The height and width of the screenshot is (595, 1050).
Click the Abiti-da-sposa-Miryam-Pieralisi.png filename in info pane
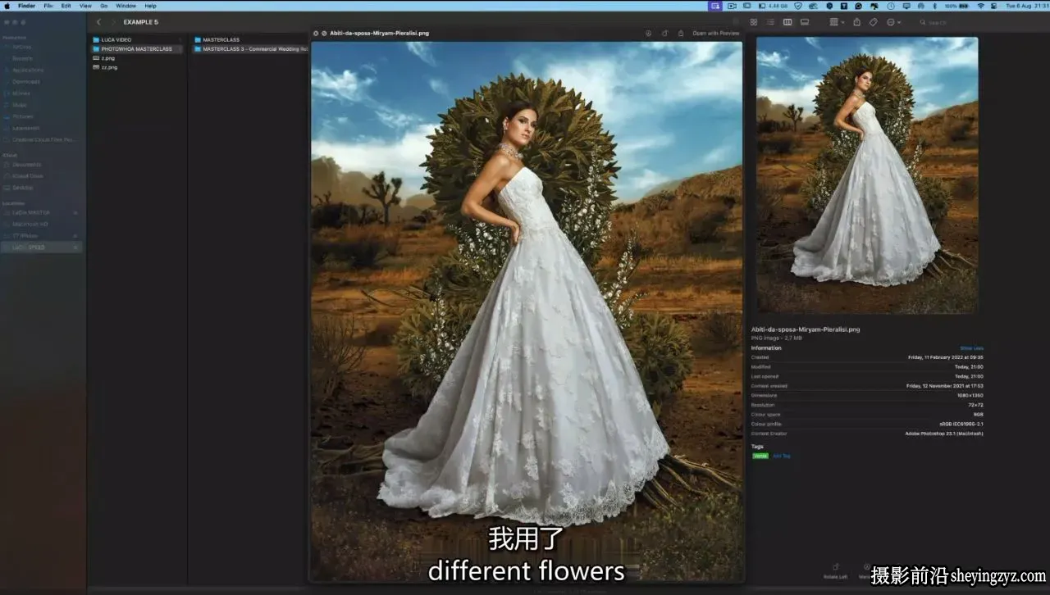click(806, 329)
